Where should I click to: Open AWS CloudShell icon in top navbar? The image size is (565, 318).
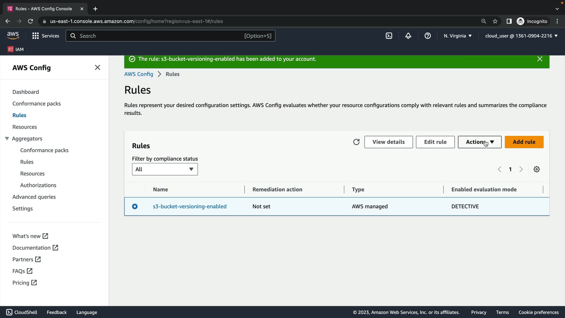coord(389,36)
